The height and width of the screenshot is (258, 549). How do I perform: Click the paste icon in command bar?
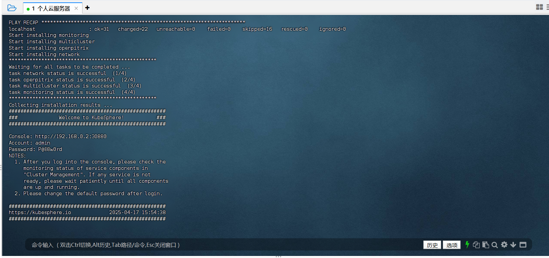click(486, 245)
